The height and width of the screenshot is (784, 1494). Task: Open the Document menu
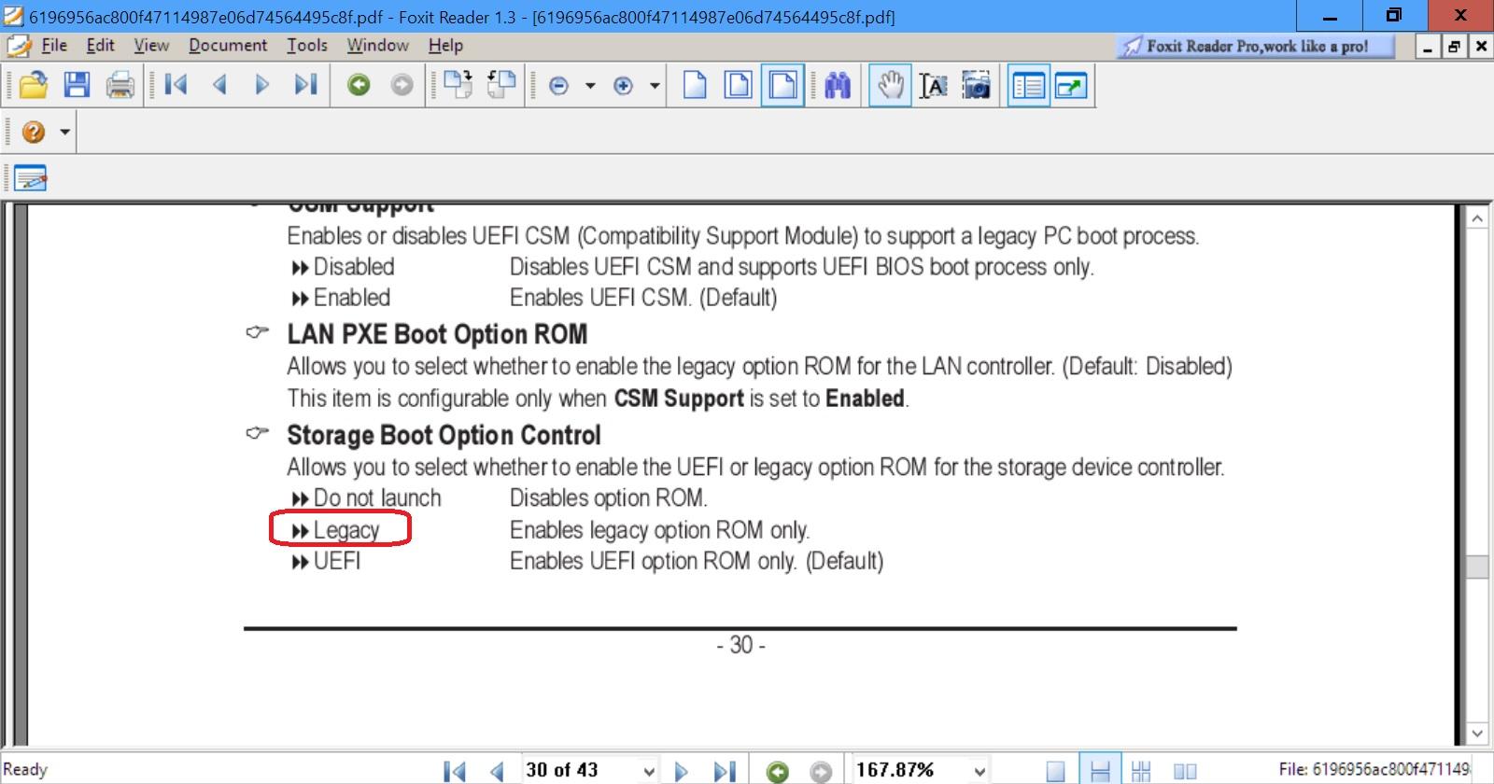[228, 45]
